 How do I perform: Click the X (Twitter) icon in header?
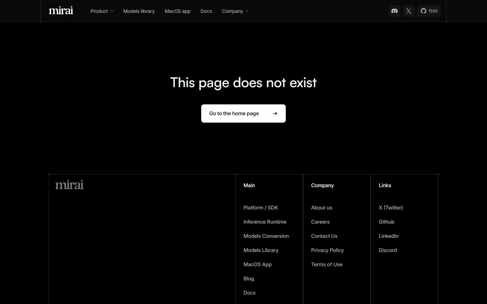click(x=409, y=11)
